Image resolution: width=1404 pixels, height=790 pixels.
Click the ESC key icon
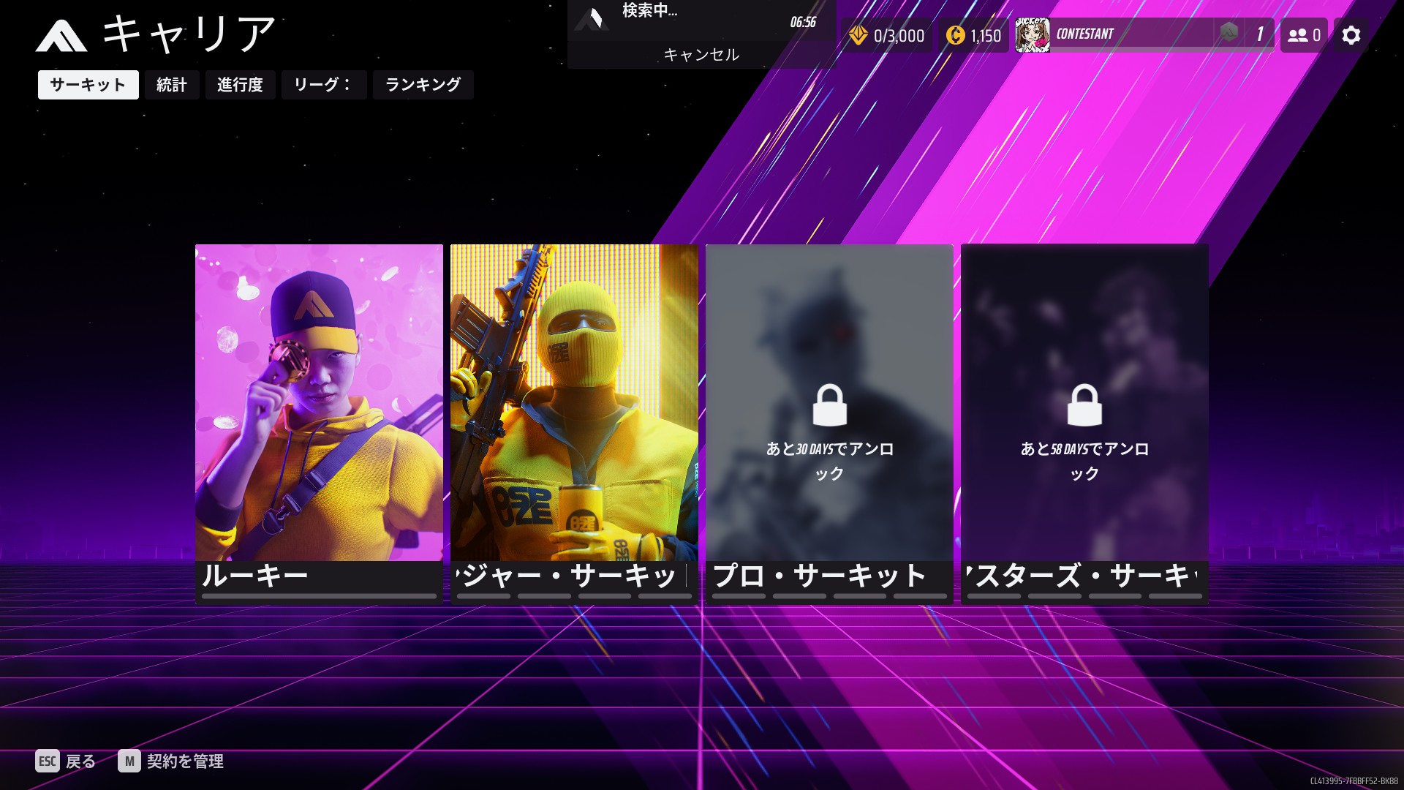click(x=47, y=761)
